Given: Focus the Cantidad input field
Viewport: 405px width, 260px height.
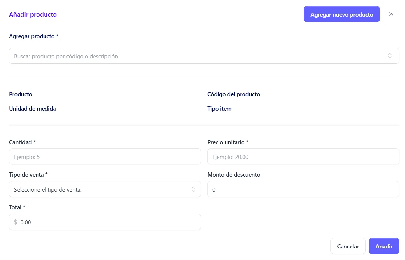Looking at the screenshot, I should click(x=105, y=156).
